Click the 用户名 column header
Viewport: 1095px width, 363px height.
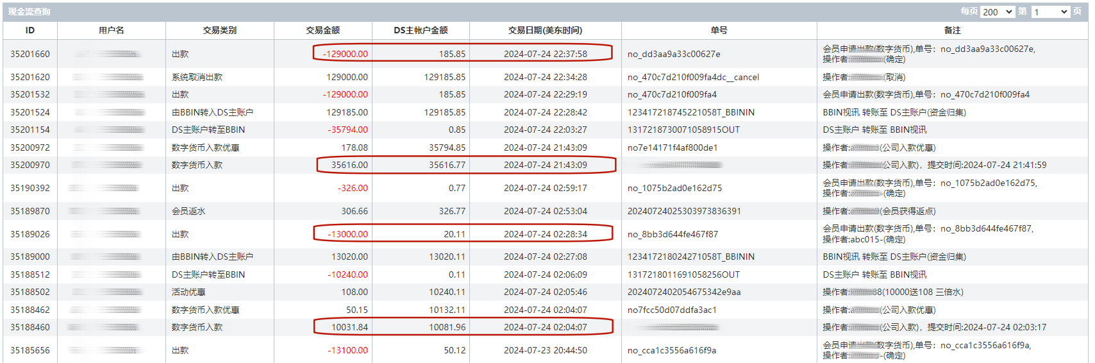click(111, 30)
